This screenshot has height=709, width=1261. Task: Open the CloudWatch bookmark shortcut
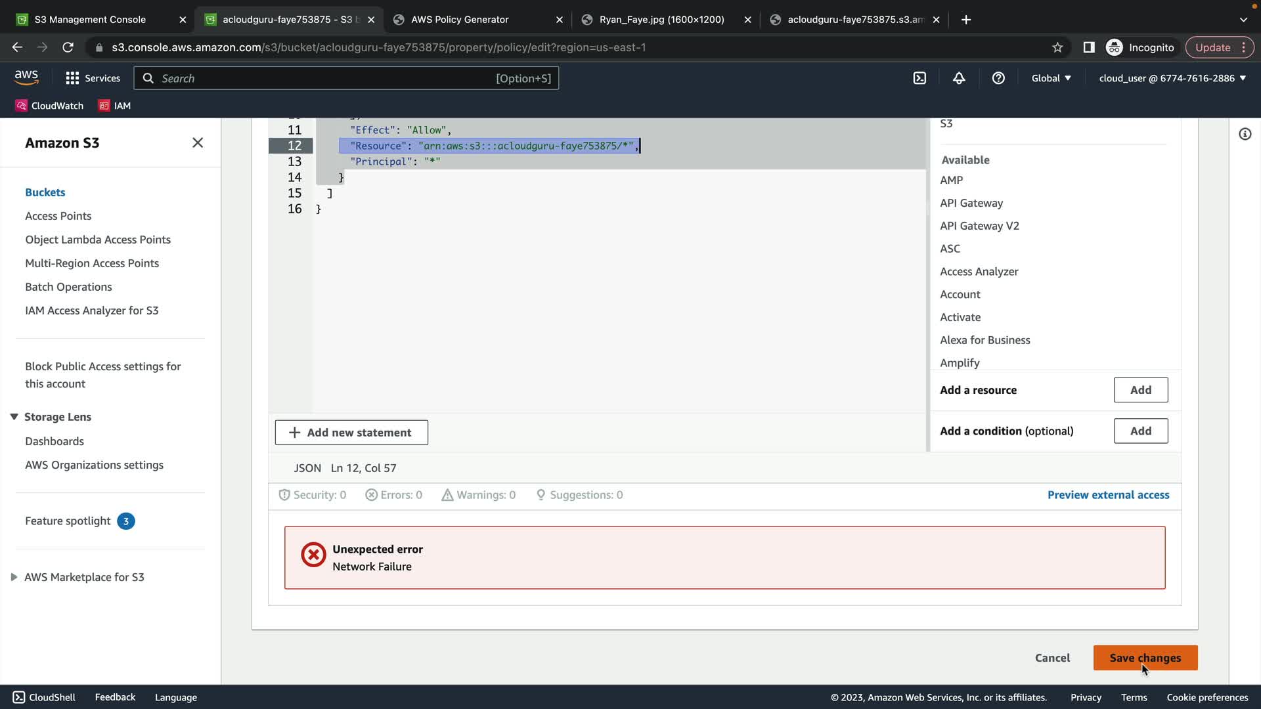coord(49,106)
